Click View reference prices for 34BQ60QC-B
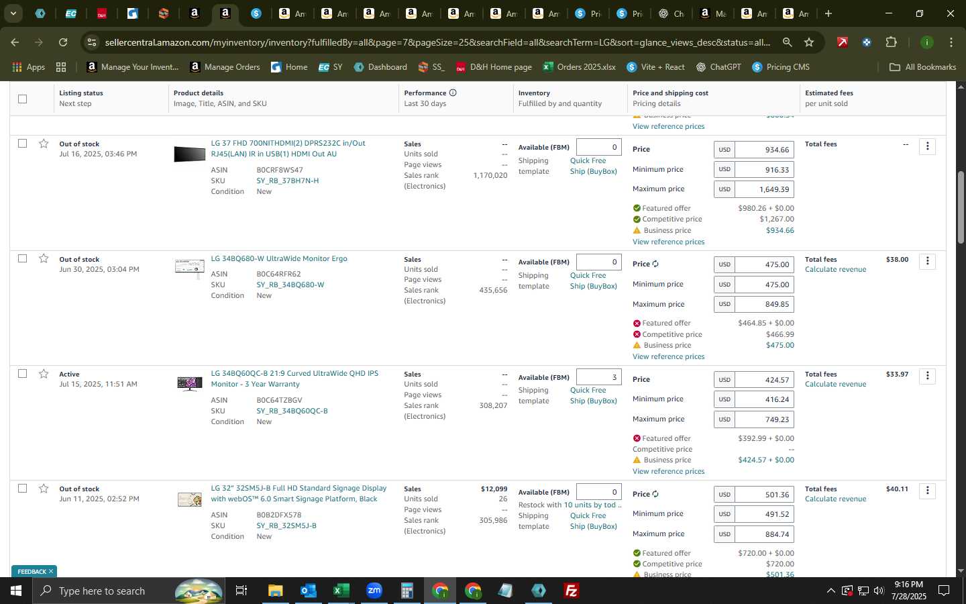 (668, 471)
